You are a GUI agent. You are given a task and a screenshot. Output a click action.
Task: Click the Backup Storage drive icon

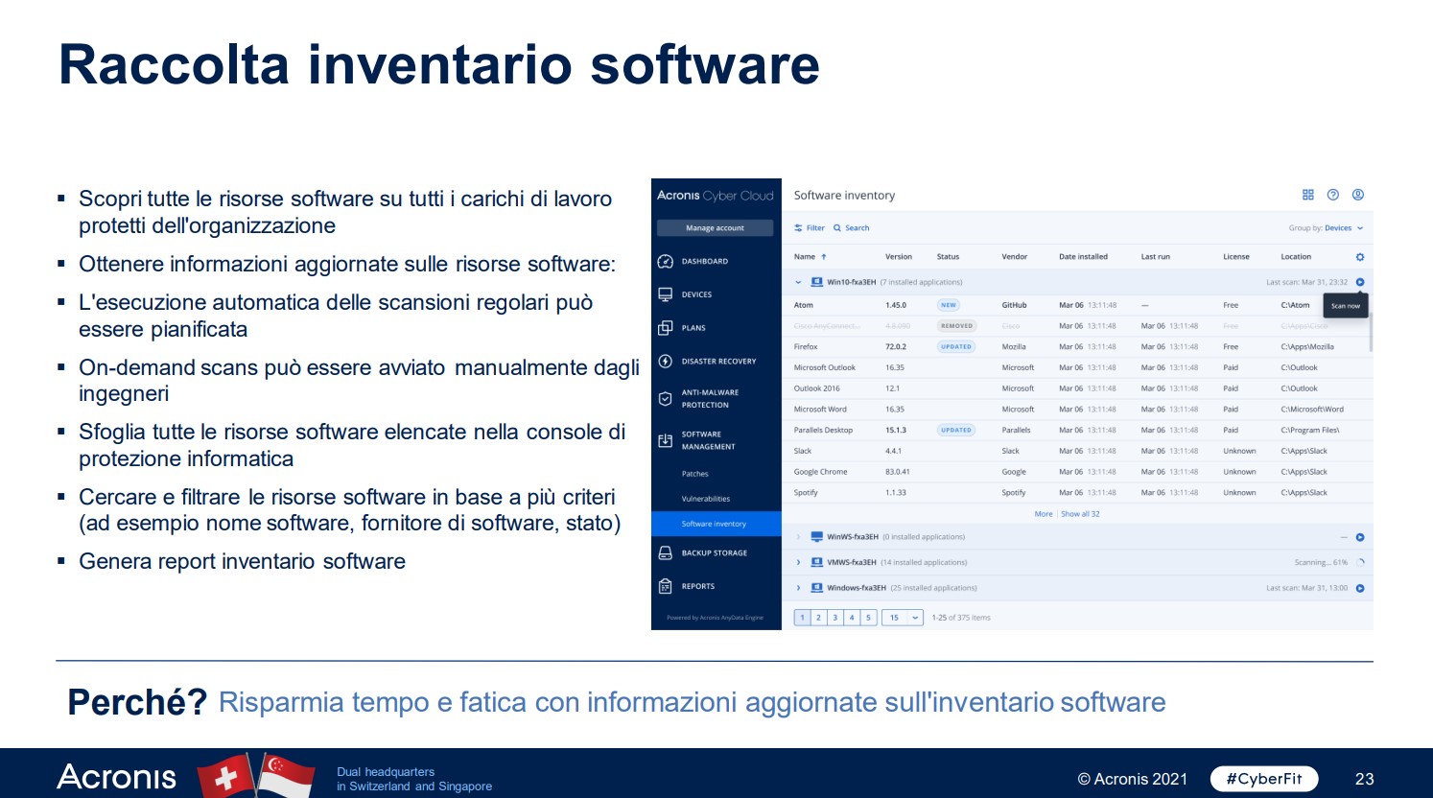(x=665, y=552)
